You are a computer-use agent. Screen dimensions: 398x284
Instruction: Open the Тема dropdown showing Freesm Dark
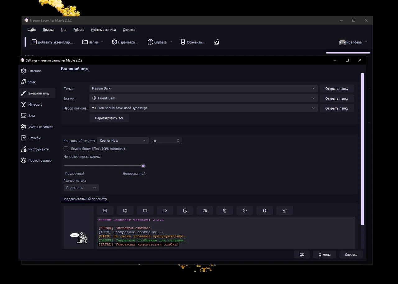click(203, 89)
